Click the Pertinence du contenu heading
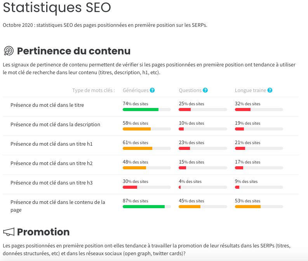The image size is (308, 261). click(74, 51)
